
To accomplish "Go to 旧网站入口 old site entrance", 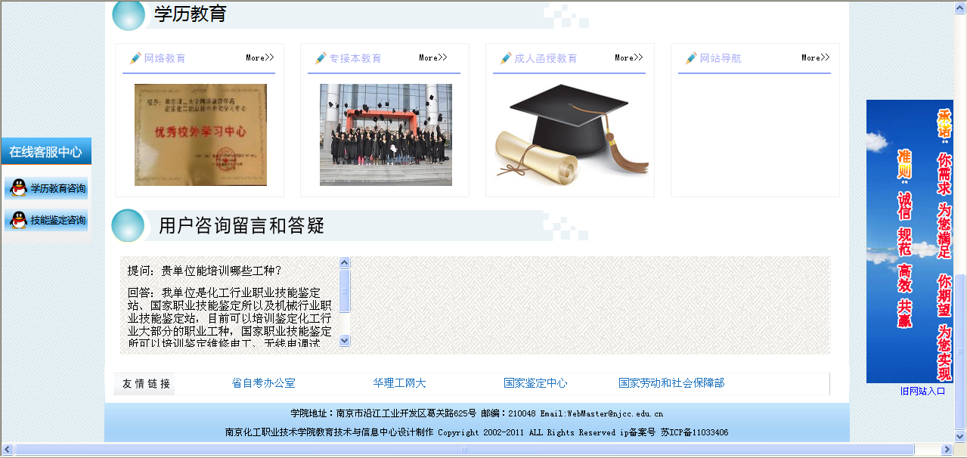I will coord(922,391).
